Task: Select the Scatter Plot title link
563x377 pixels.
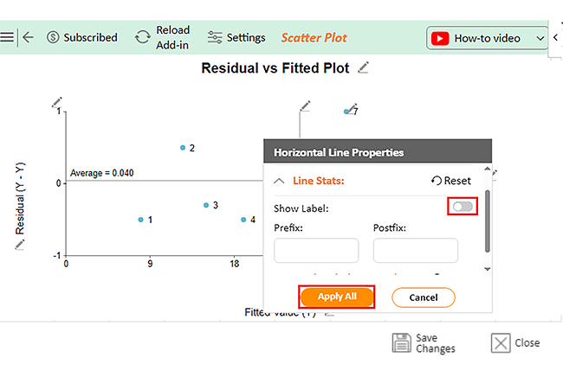Action: pyautogui.click(x=314, y=38)
